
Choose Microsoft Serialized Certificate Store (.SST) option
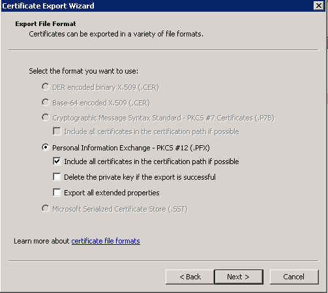[x=46, y=208]
